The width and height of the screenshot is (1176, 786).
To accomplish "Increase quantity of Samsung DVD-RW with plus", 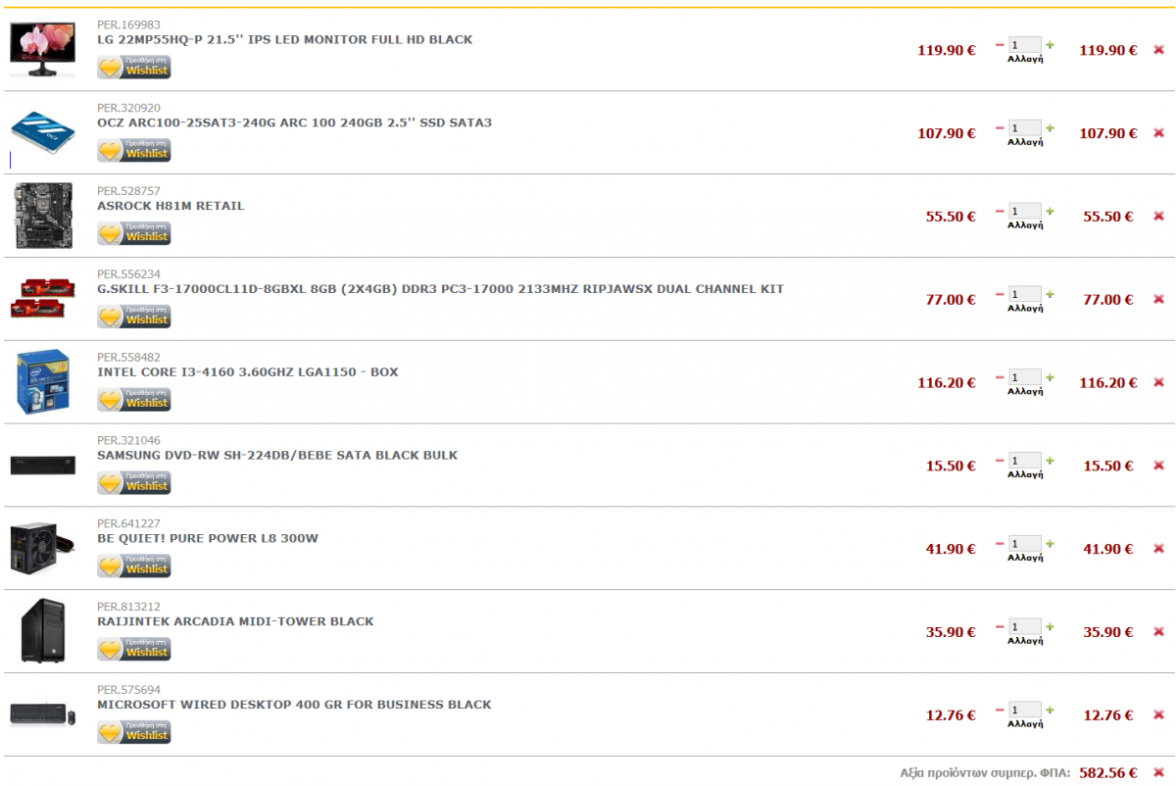I will tap(1050, 461).
